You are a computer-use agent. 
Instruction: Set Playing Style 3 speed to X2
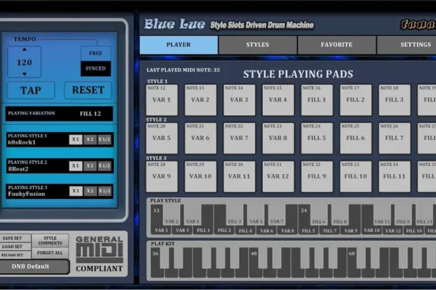tap(90, 191)
